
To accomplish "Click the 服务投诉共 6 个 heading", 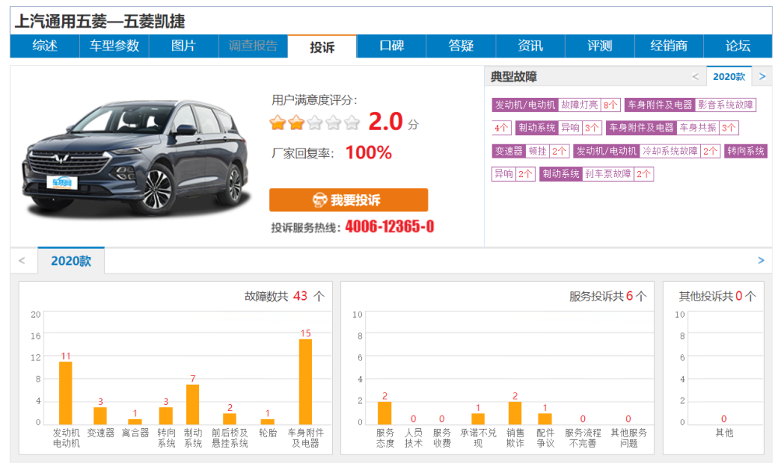I will click(608, 296).
